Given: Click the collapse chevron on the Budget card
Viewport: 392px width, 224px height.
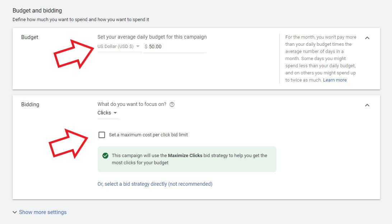Looking at the screenshot, I should tap(367, 38).
